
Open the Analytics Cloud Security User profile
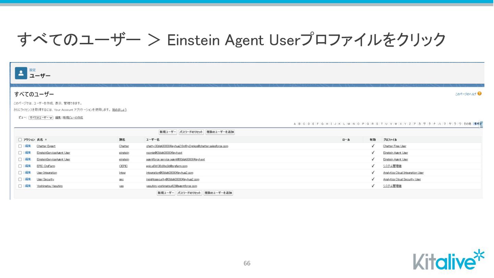(402, 179)
